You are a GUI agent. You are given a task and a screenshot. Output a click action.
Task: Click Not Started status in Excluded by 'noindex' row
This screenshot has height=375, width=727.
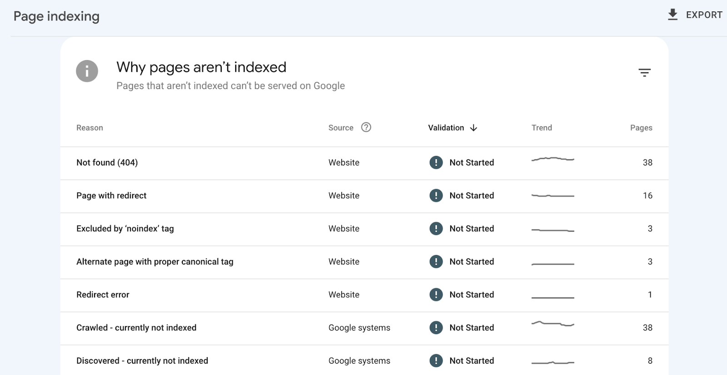click(x=472, y=228)
